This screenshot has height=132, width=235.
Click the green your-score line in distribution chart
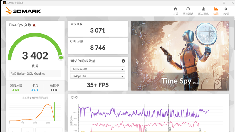tap(54, 111)
